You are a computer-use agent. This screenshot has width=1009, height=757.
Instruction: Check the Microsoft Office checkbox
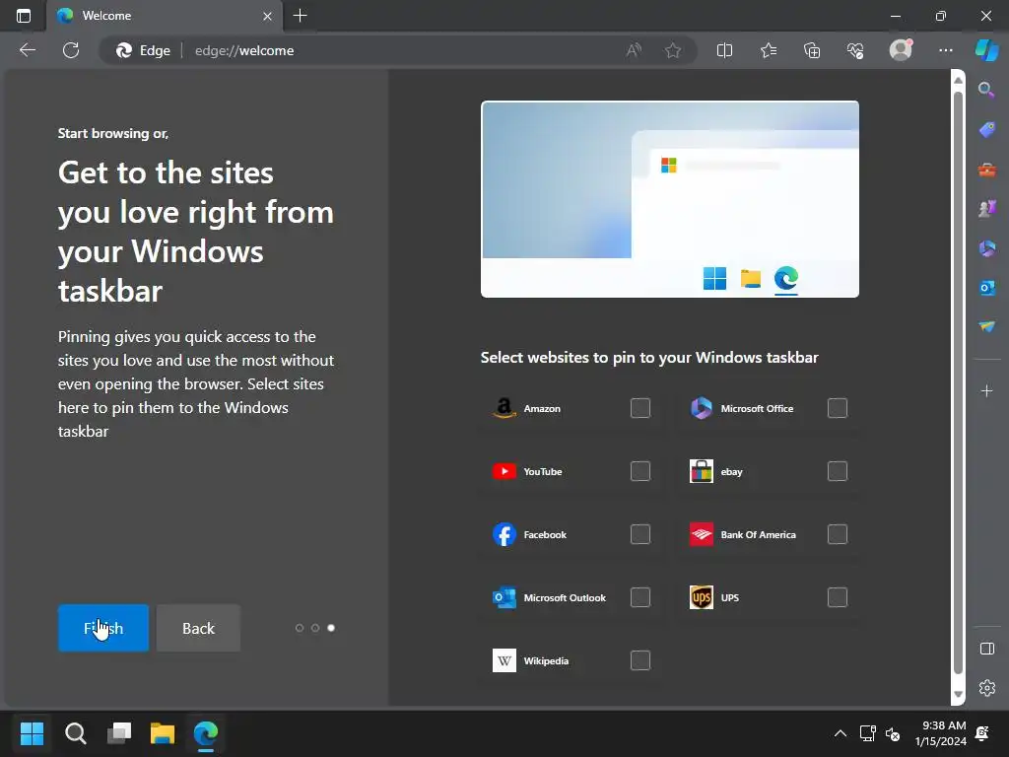[838, 408]
